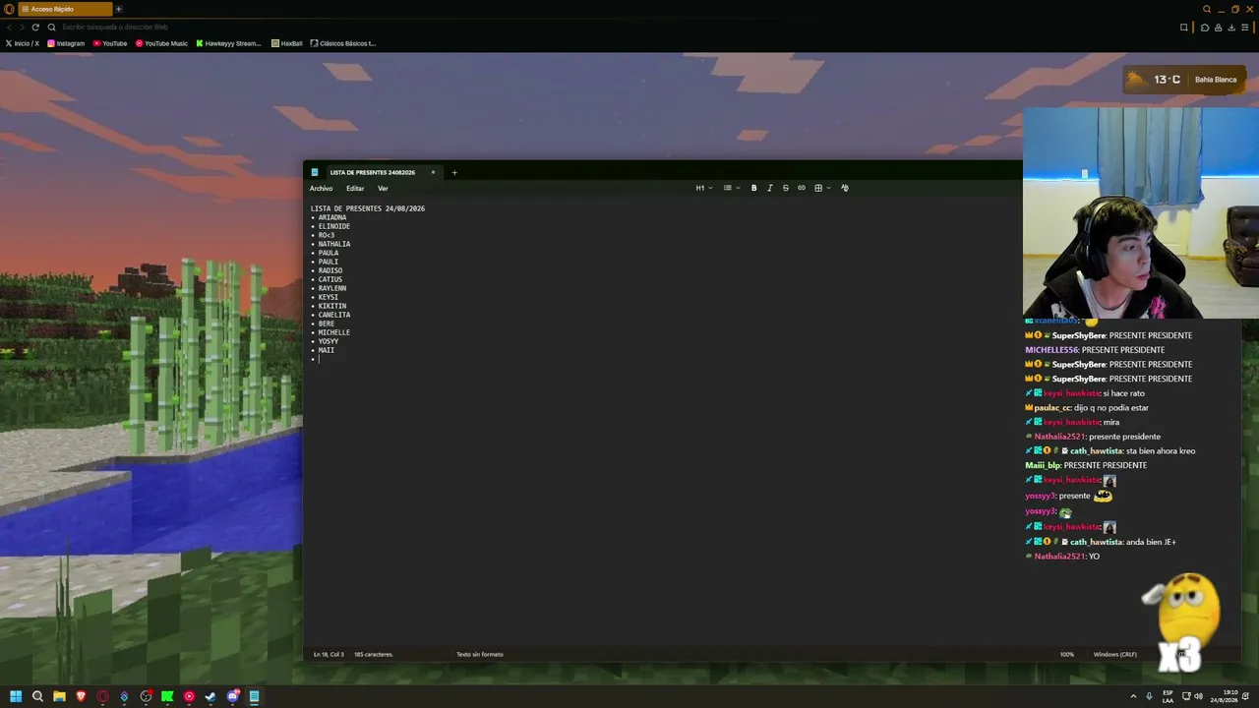Click the 185 caracteres status text
This screenshot has width=1259, height=708.
click(374, 654)
